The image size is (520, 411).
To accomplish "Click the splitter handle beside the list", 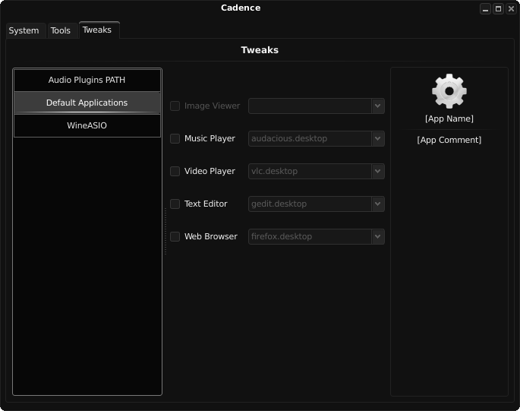I will coord(165,232).
